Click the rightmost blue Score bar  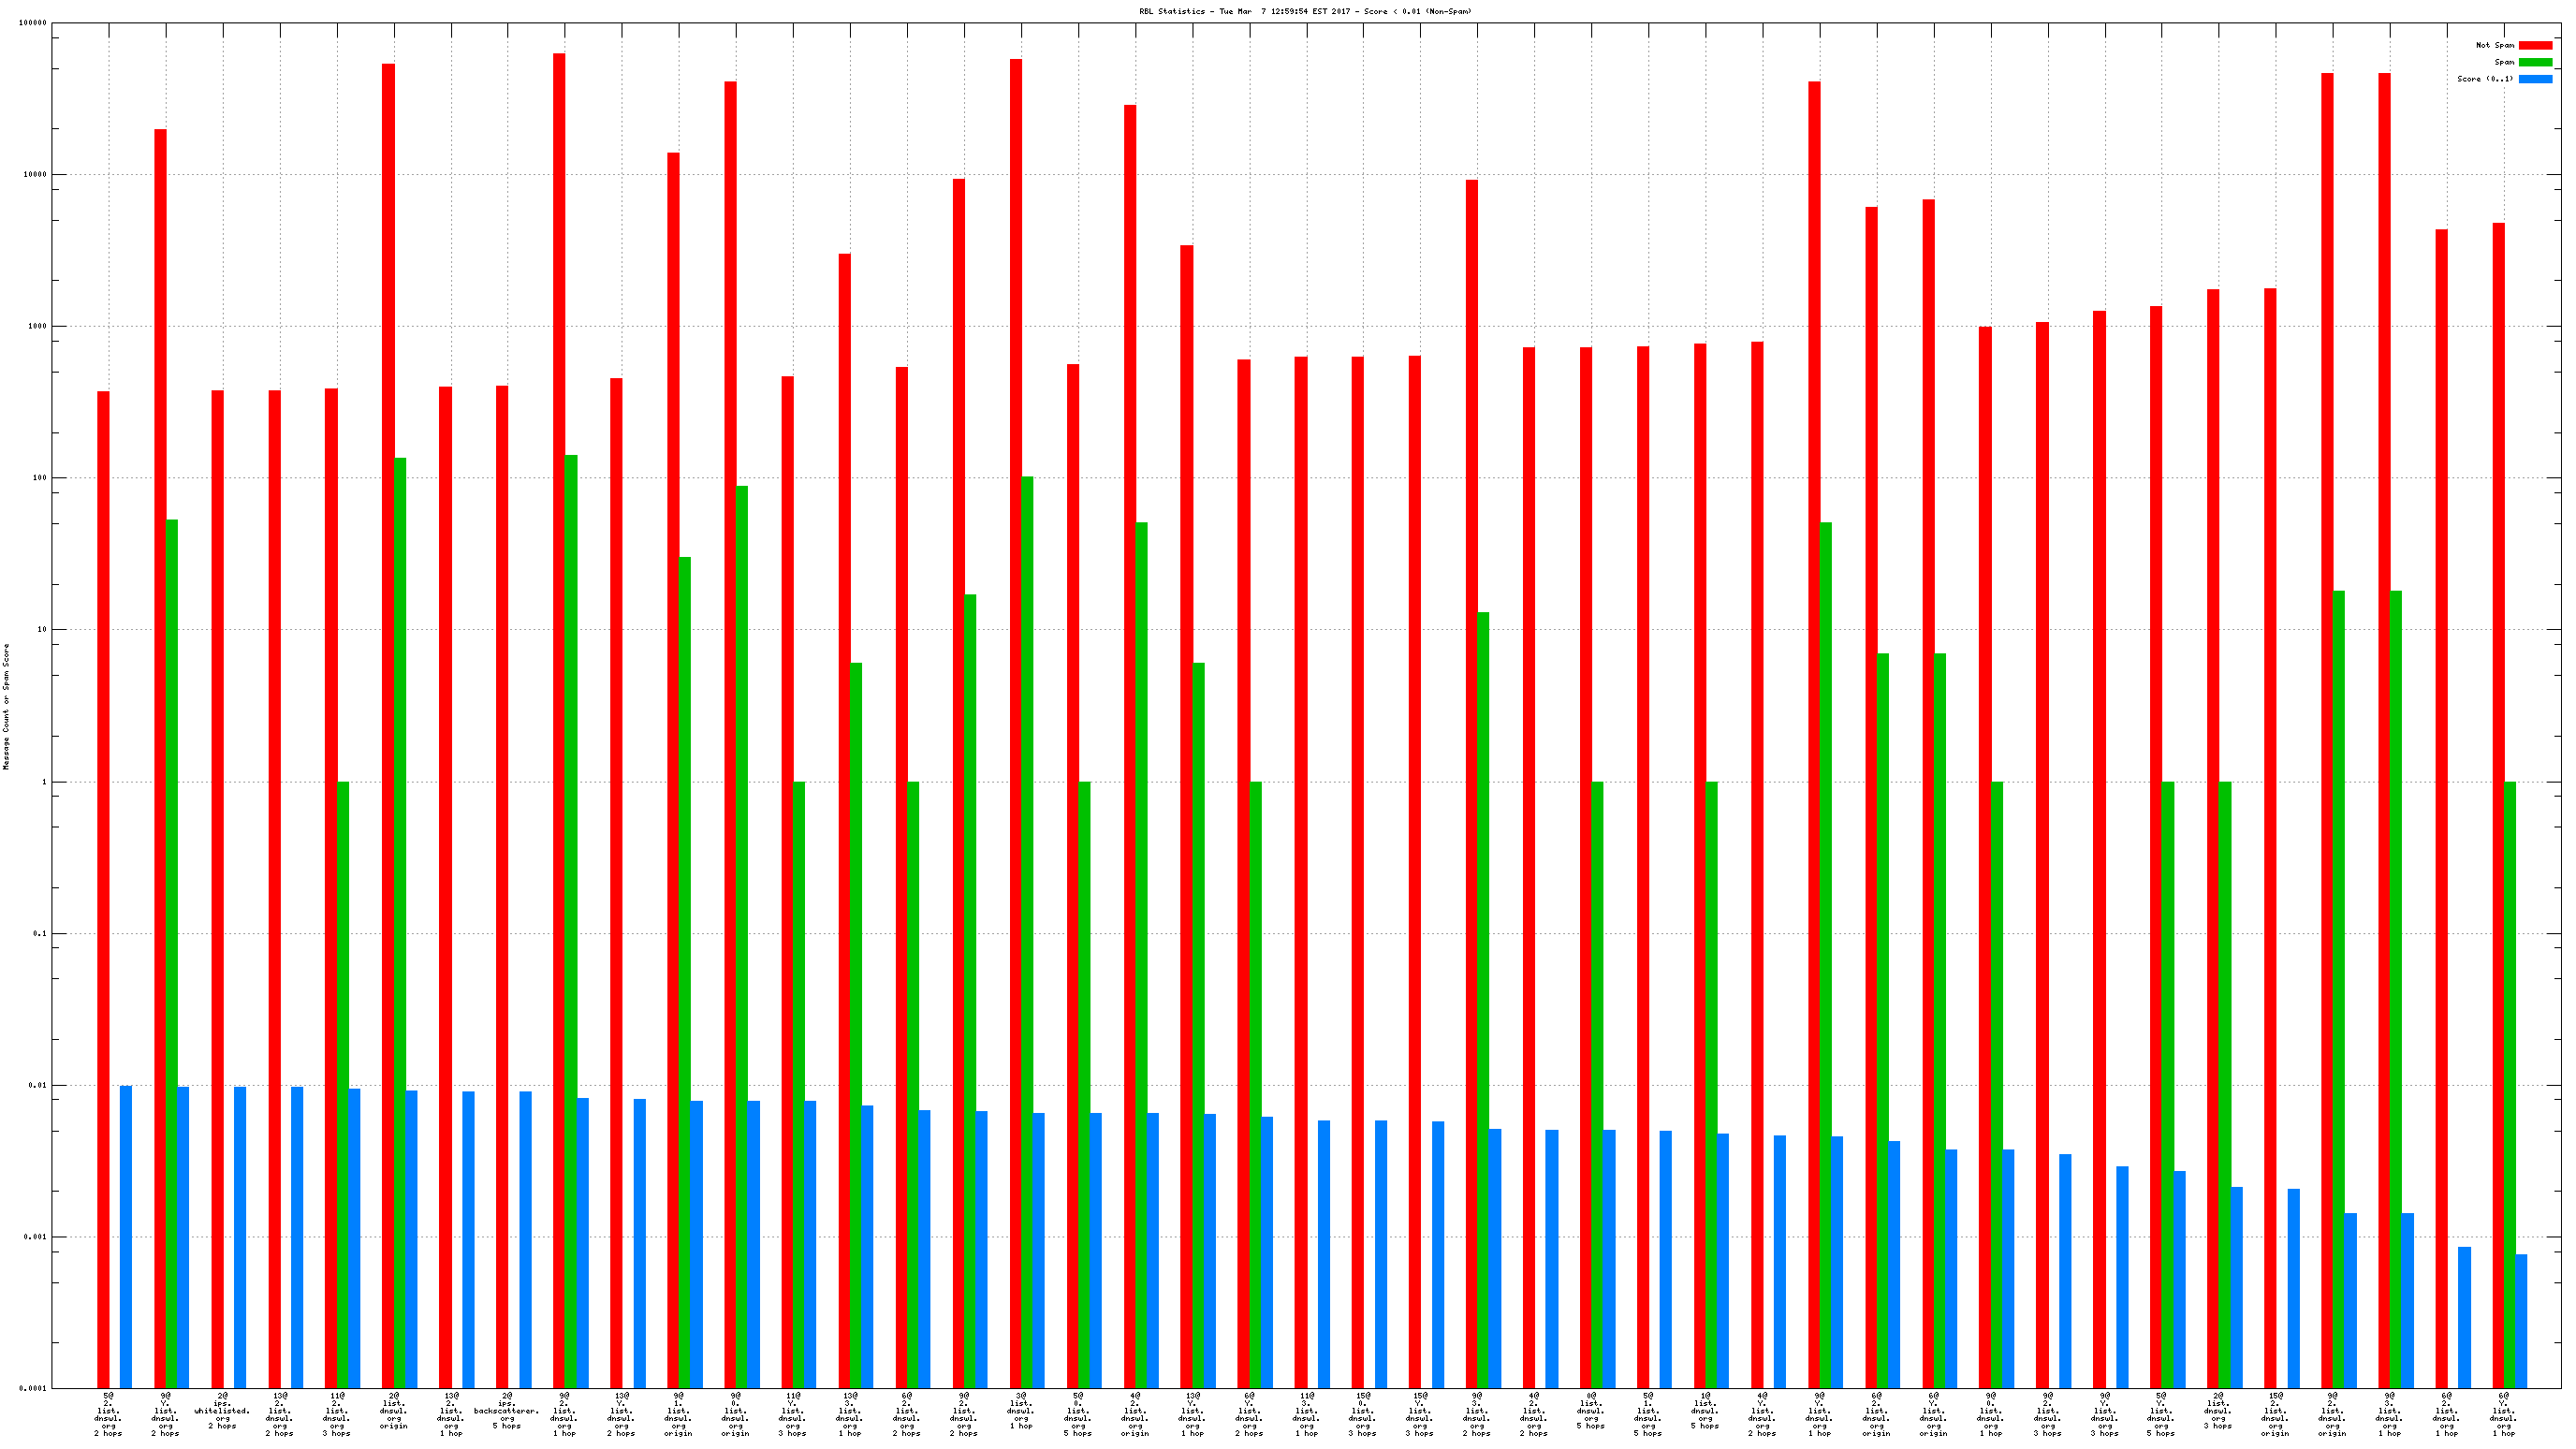coord(2521,1320)
